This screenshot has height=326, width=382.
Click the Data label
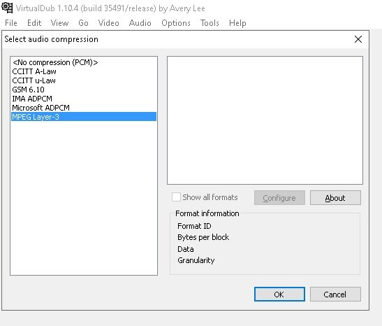[186, 249]
